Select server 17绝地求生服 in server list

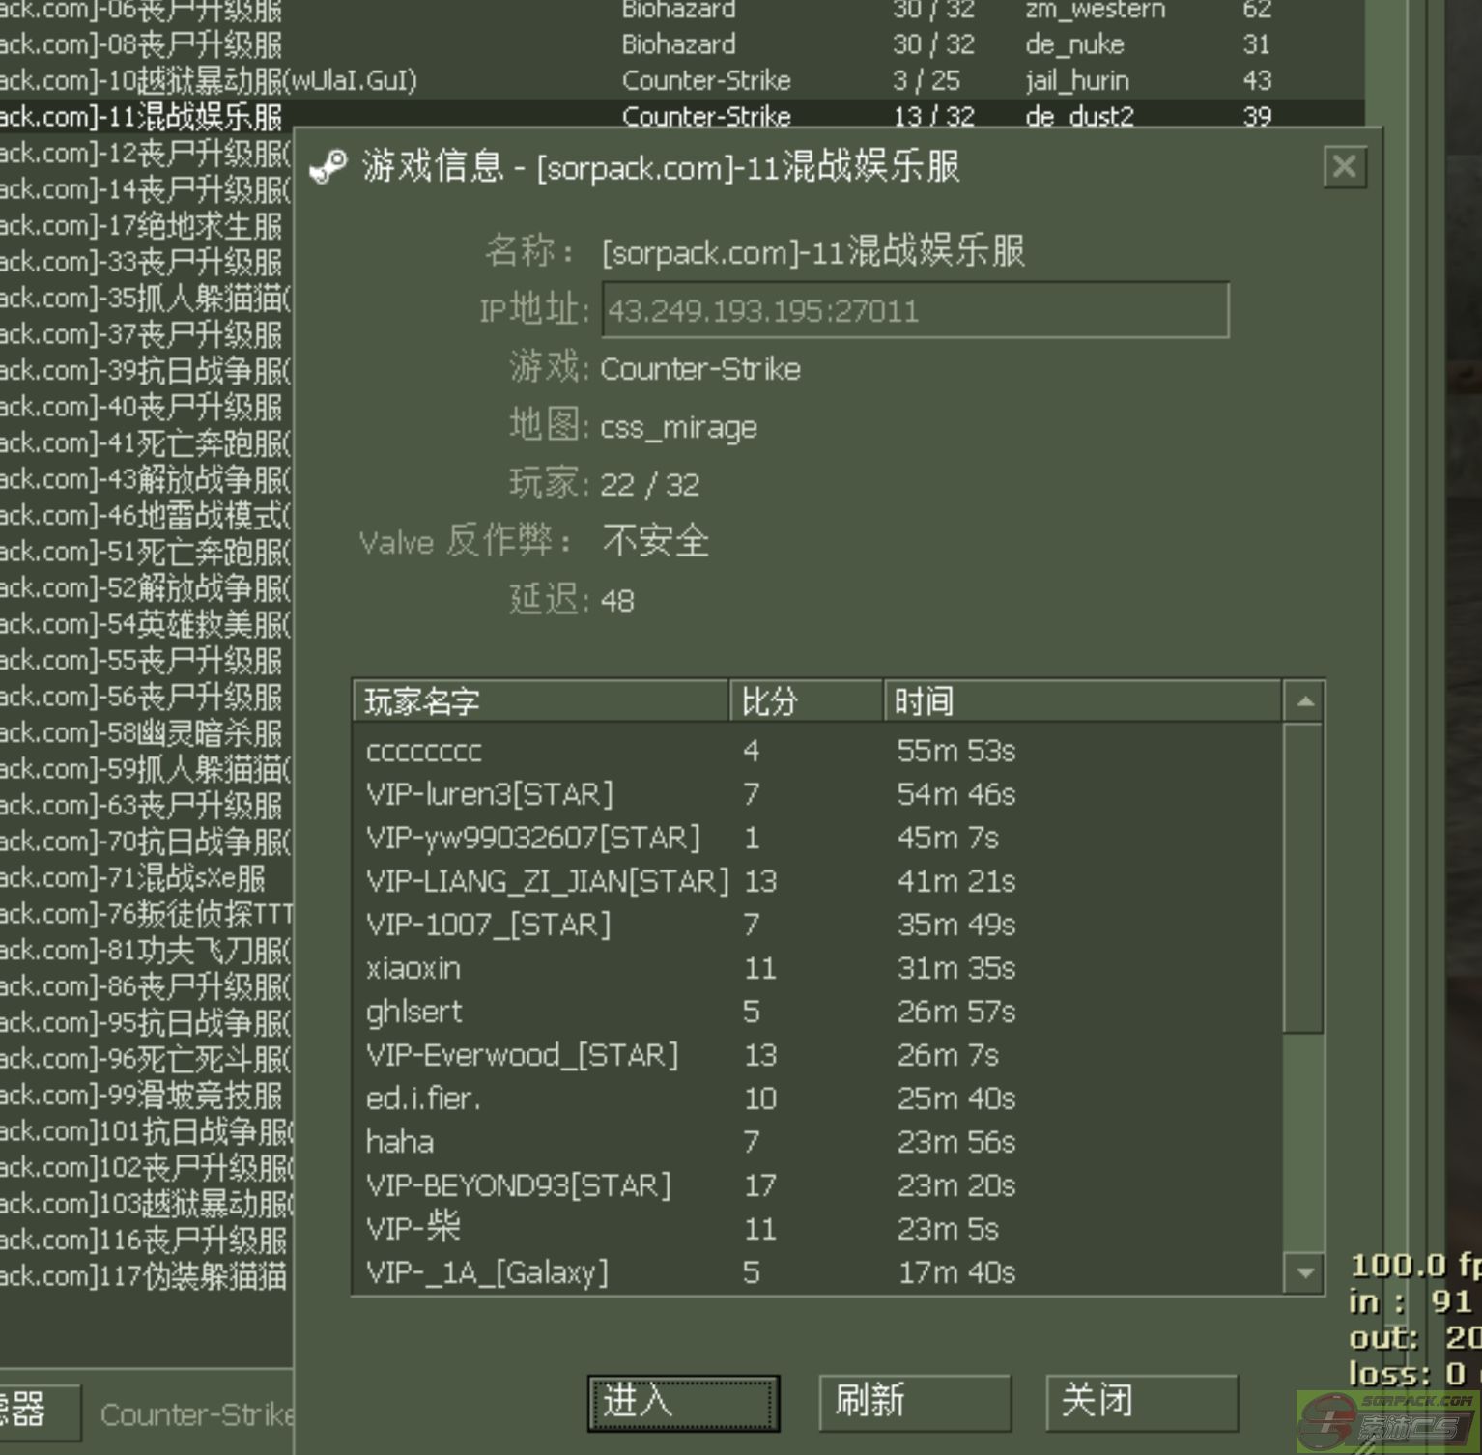click(146, 225)
